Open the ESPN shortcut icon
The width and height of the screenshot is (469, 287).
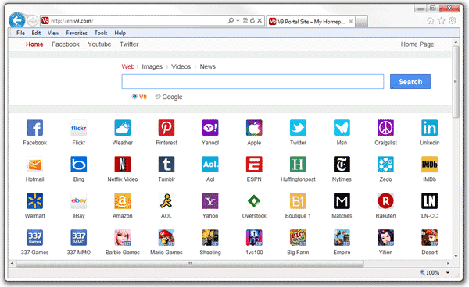tap(254, 165)
